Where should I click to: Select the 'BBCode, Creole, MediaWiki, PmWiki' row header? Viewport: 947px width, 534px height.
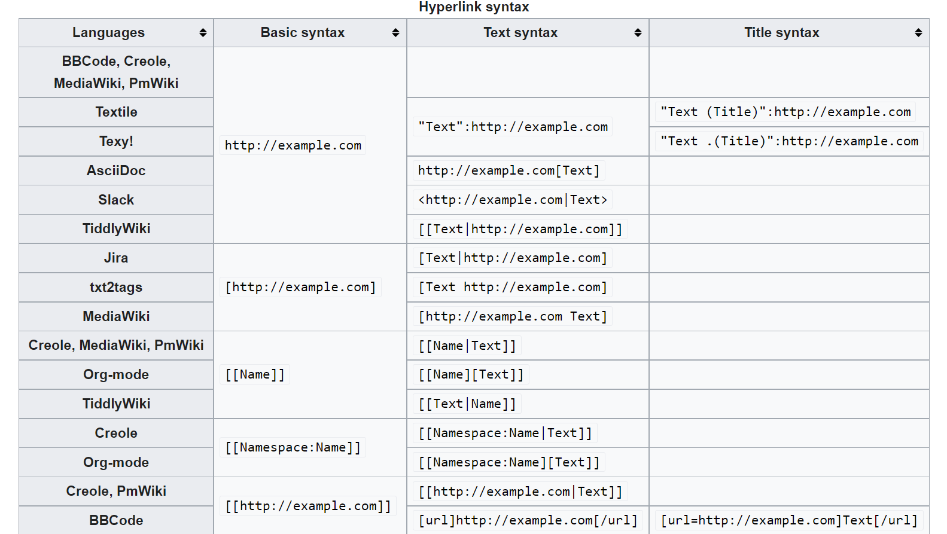pos(116,72)
